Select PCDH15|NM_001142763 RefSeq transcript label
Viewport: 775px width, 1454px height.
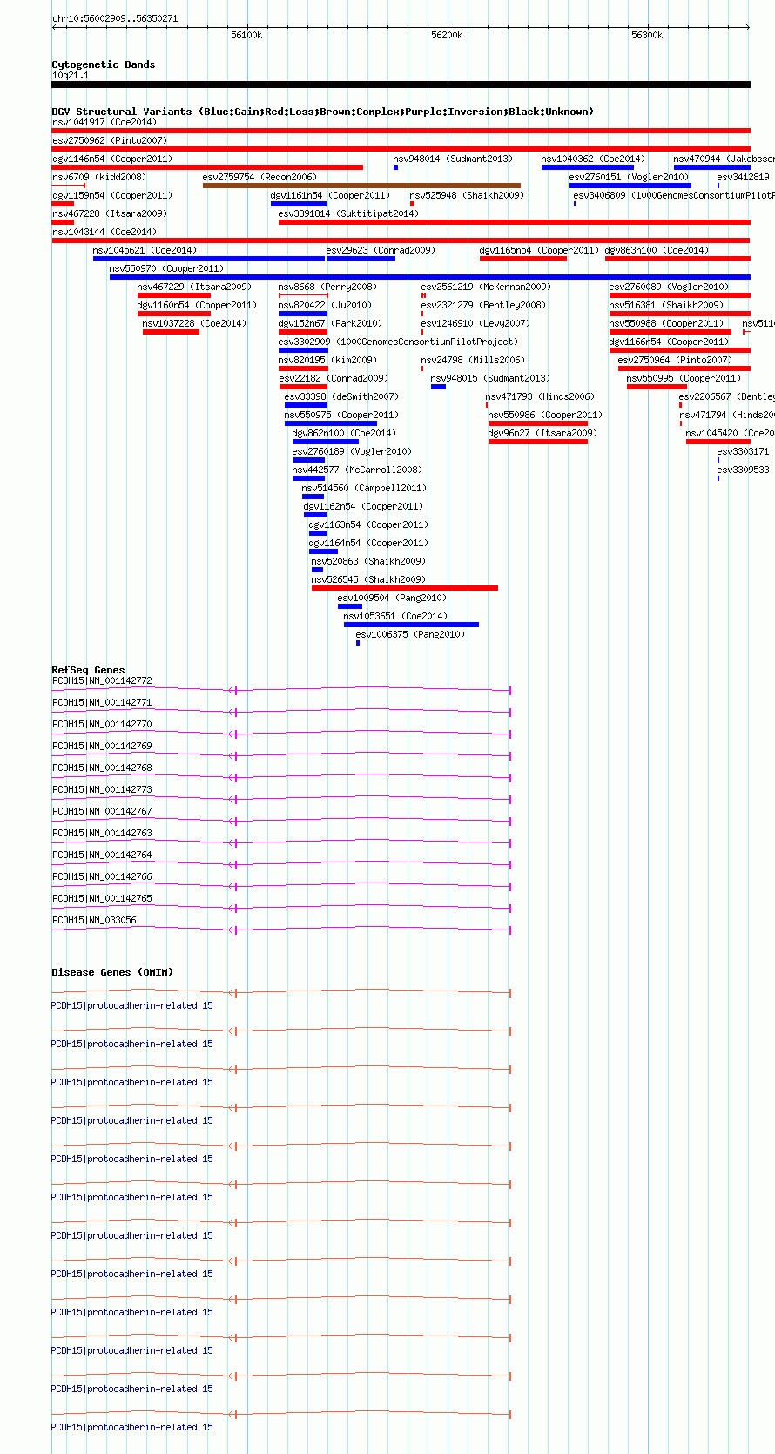tap(102, 833)
